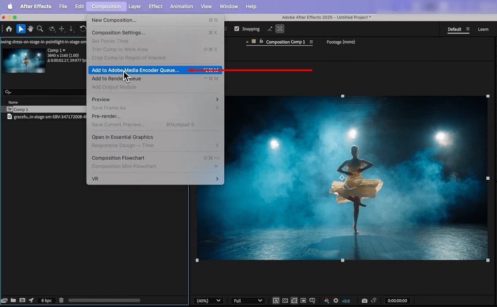Open Composition Comp 1 panel menu

click(x=311, y=42)
